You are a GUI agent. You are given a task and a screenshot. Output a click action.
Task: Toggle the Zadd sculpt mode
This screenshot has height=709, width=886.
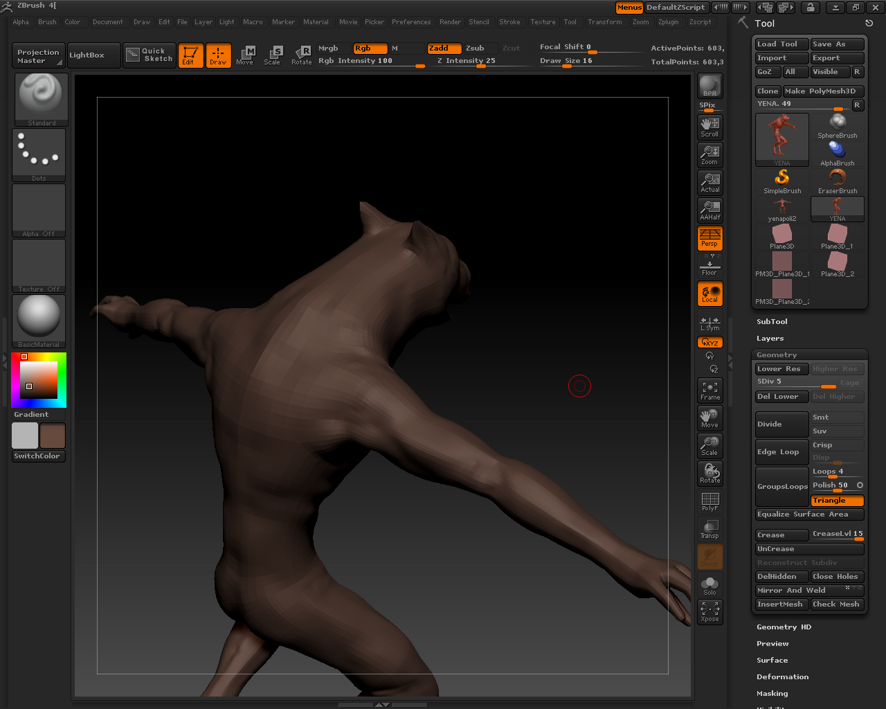(444, 48)
